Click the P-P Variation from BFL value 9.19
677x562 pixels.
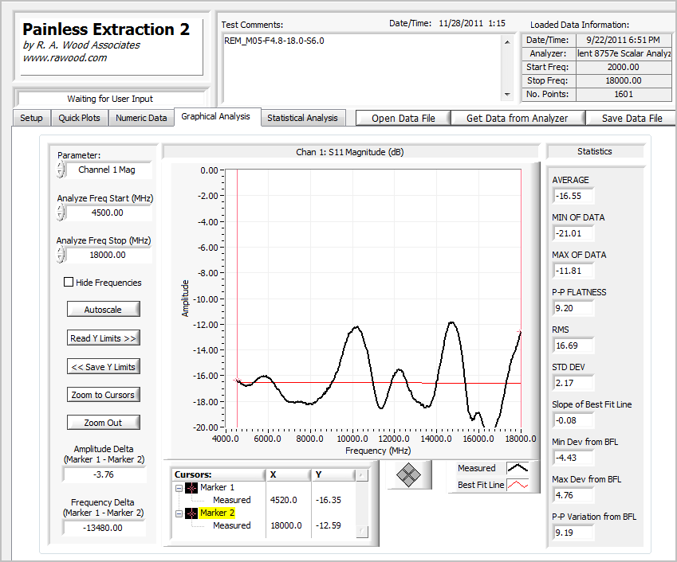pos(573,533)
